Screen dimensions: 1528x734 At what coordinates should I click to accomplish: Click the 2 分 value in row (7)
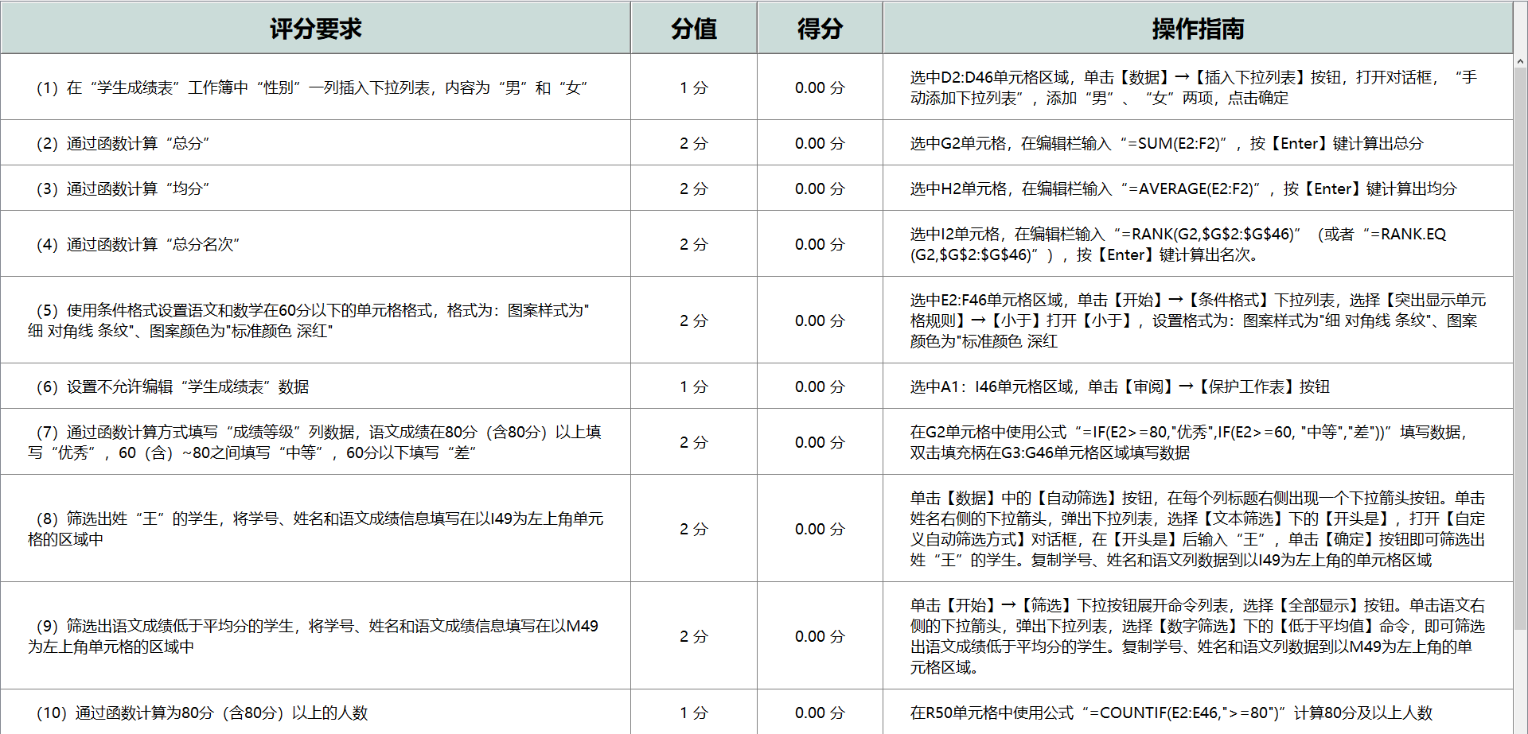694,442
